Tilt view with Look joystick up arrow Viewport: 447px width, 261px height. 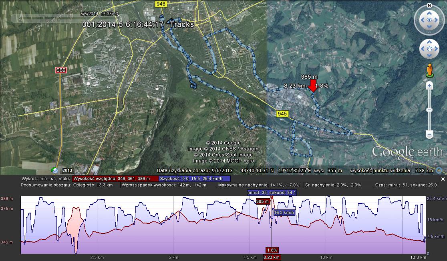pyautogui.click(x=429, y=12)
